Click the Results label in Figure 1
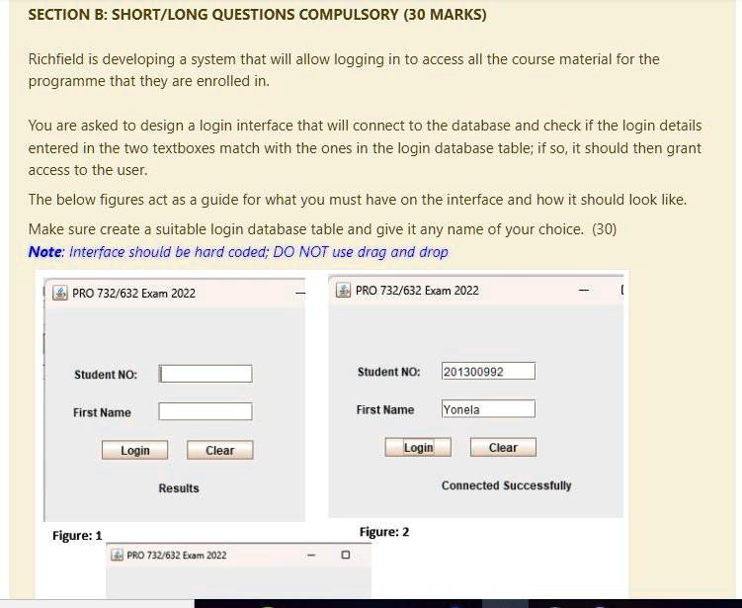Screen dimensions: 742x608 pos(179,488)
